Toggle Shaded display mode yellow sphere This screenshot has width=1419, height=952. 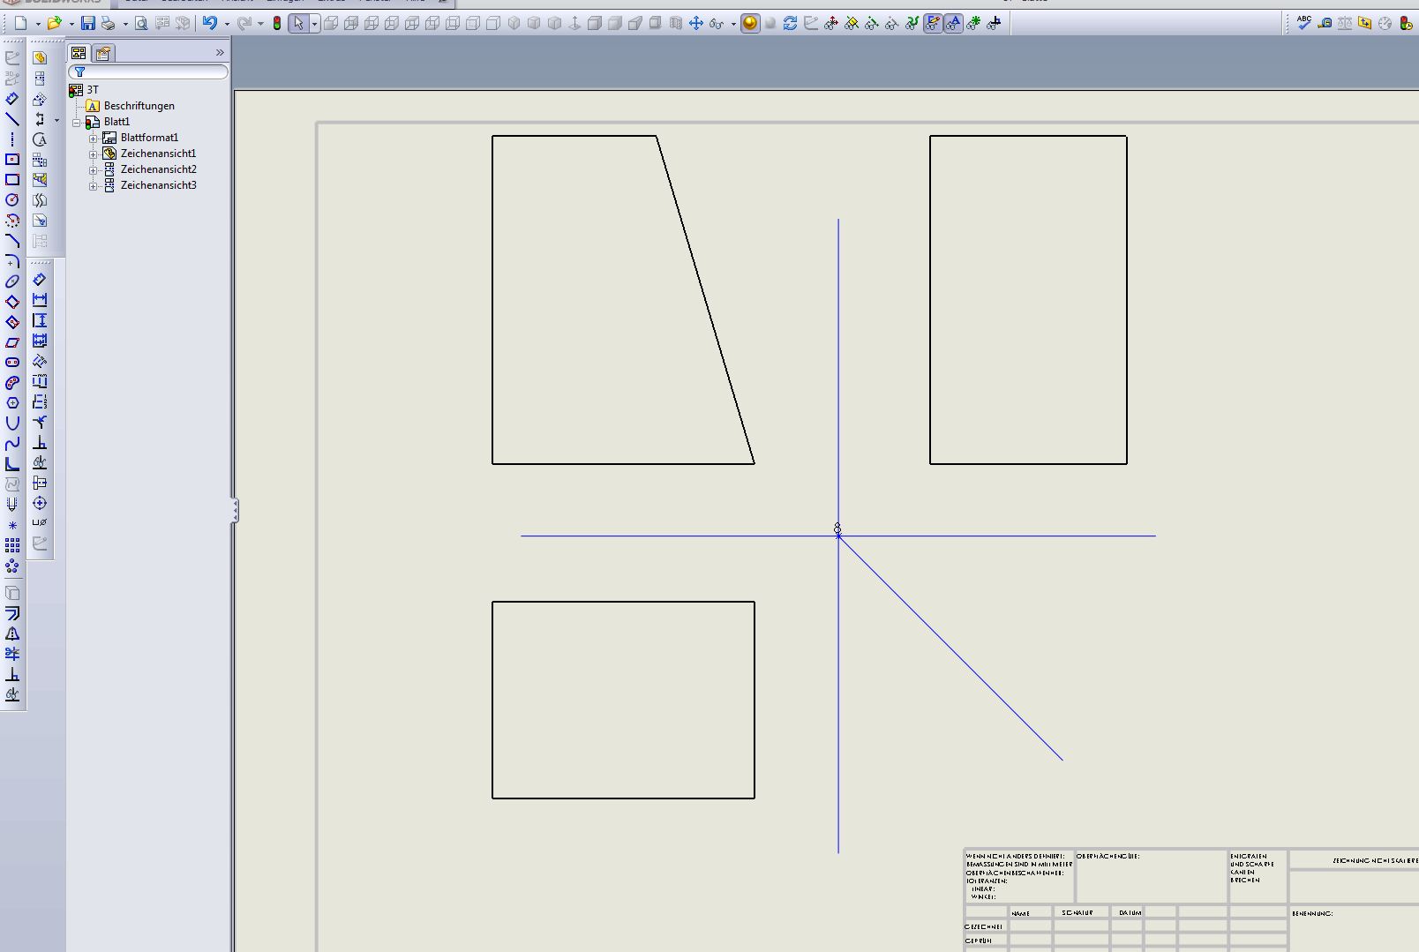750,24
